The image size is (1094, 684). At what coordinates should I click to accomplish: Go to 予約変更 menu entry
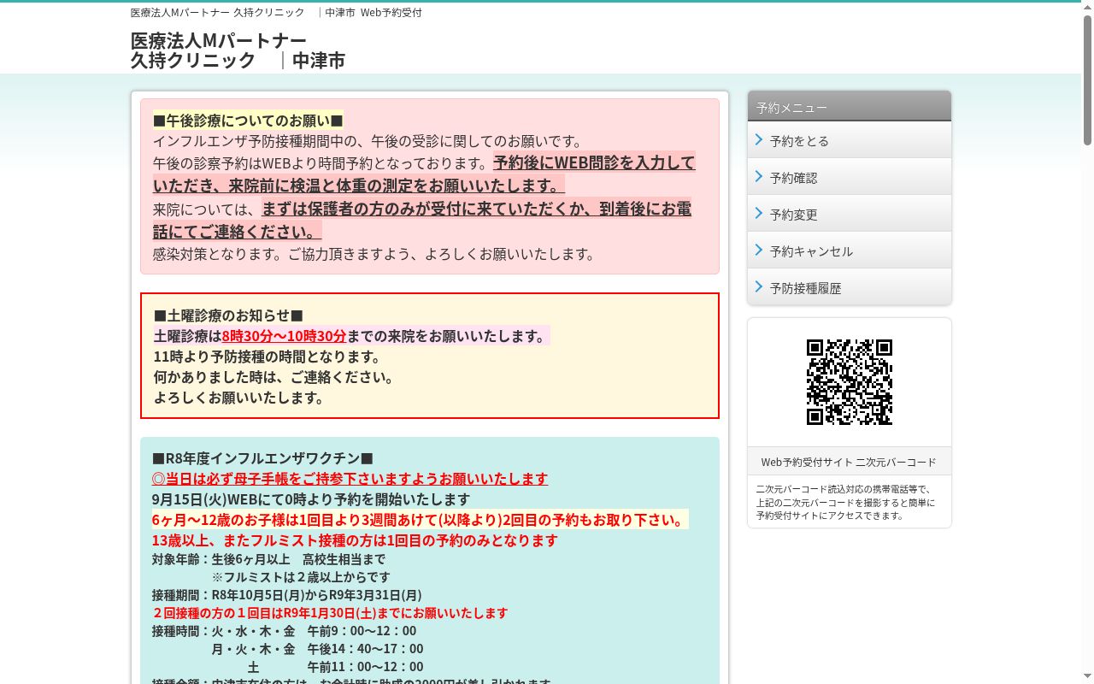coord(850,214)
